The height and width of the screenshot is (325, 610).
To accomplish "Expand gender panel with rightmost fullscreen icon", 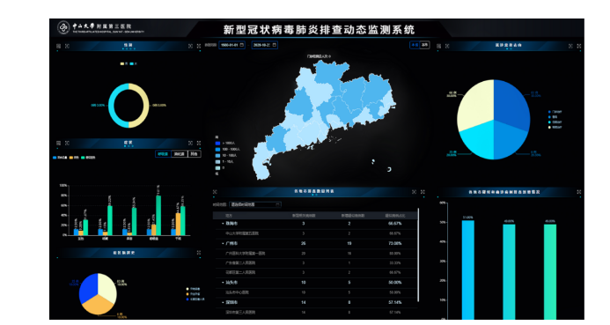I will pos(199,46).
